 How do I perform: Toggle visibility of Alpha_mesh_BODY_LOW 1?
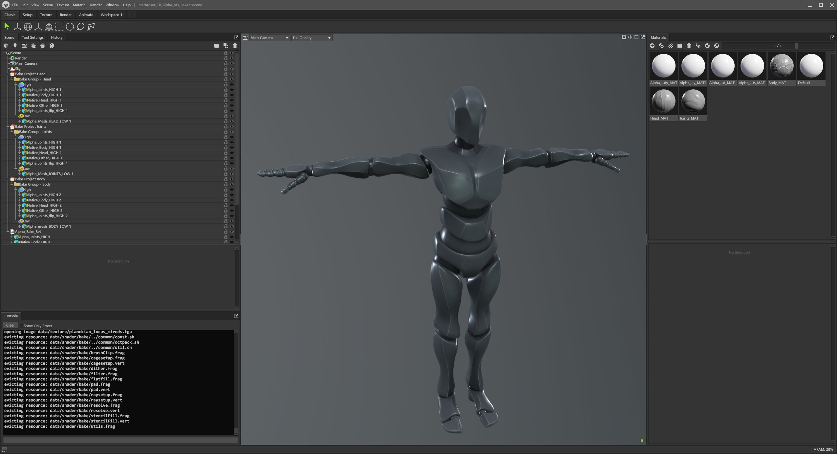point(231,226)
